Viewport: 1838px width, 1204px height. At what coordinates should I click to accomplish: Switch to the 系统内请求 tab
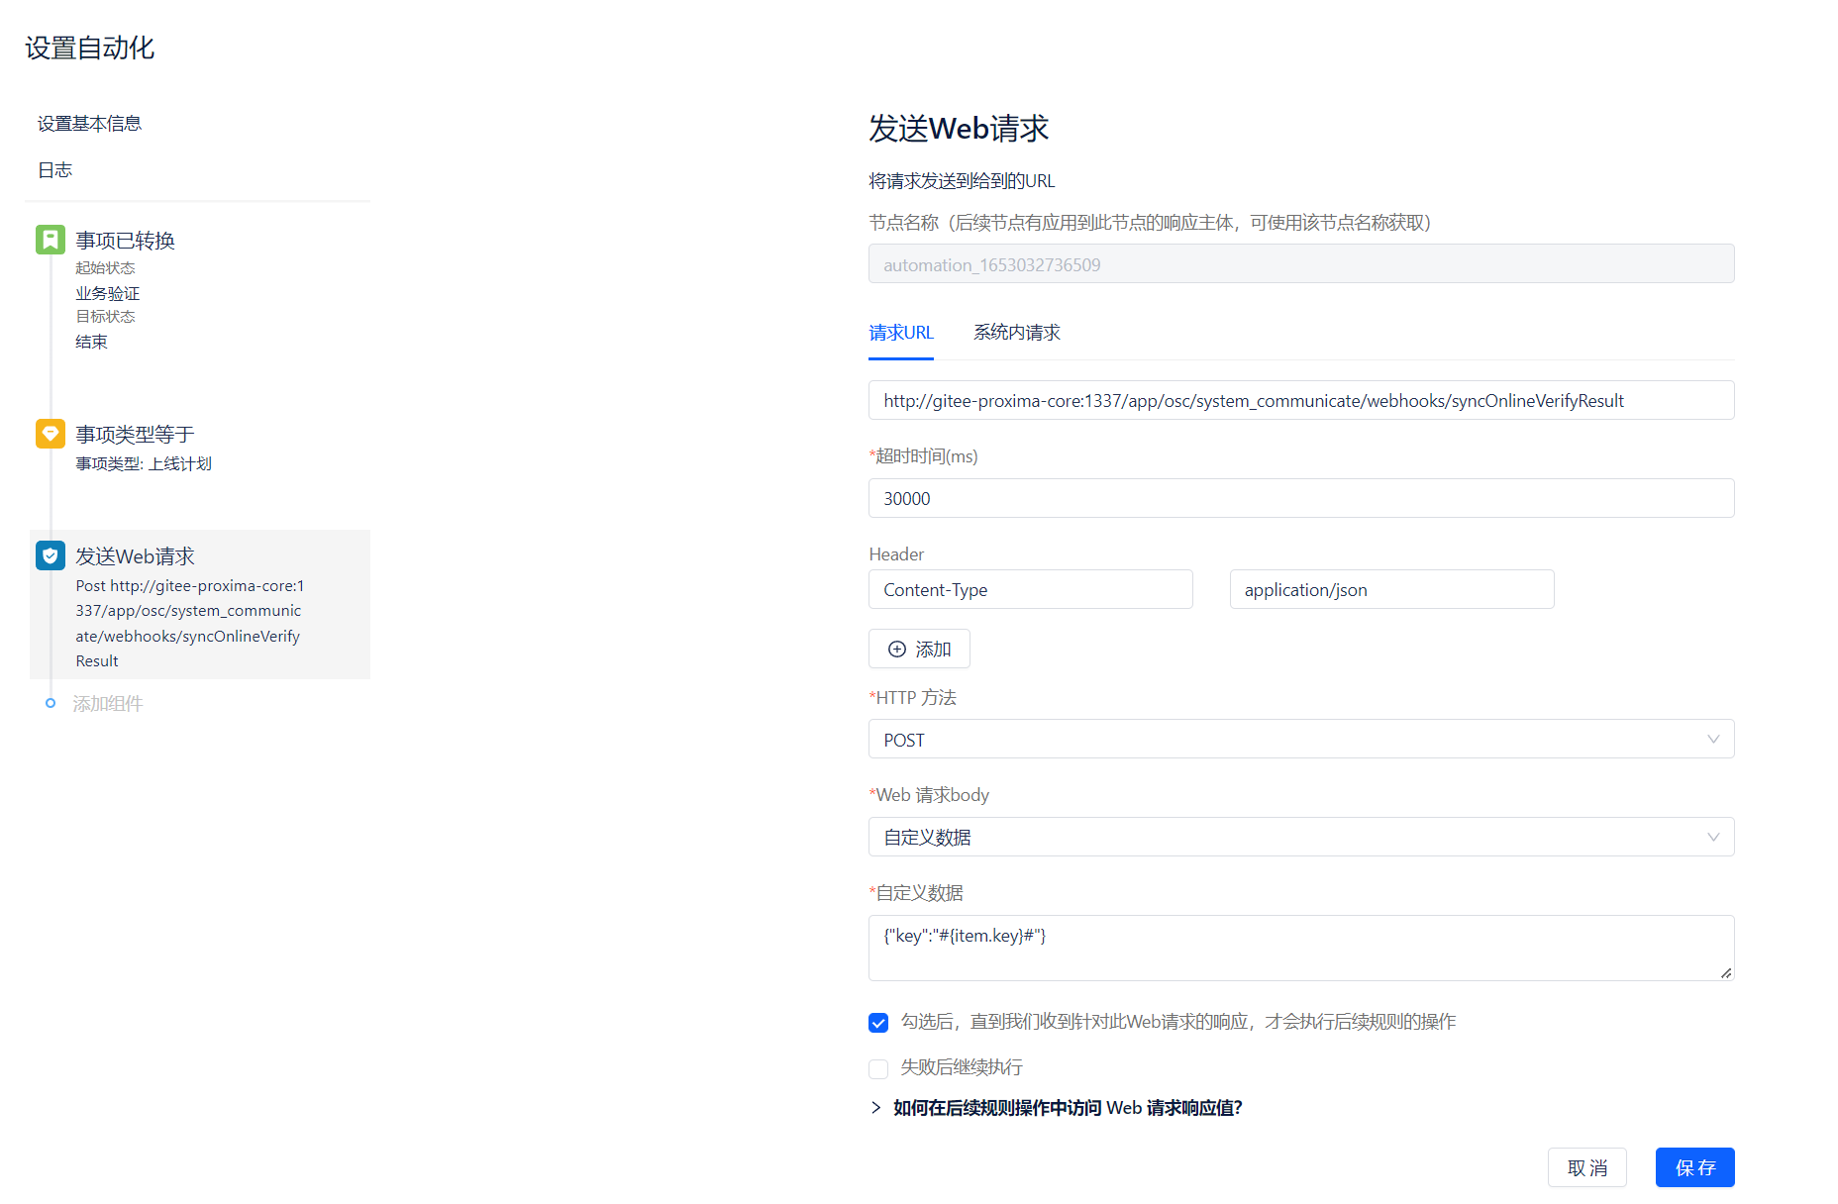pyautogui.click(x=1017, y=333)
